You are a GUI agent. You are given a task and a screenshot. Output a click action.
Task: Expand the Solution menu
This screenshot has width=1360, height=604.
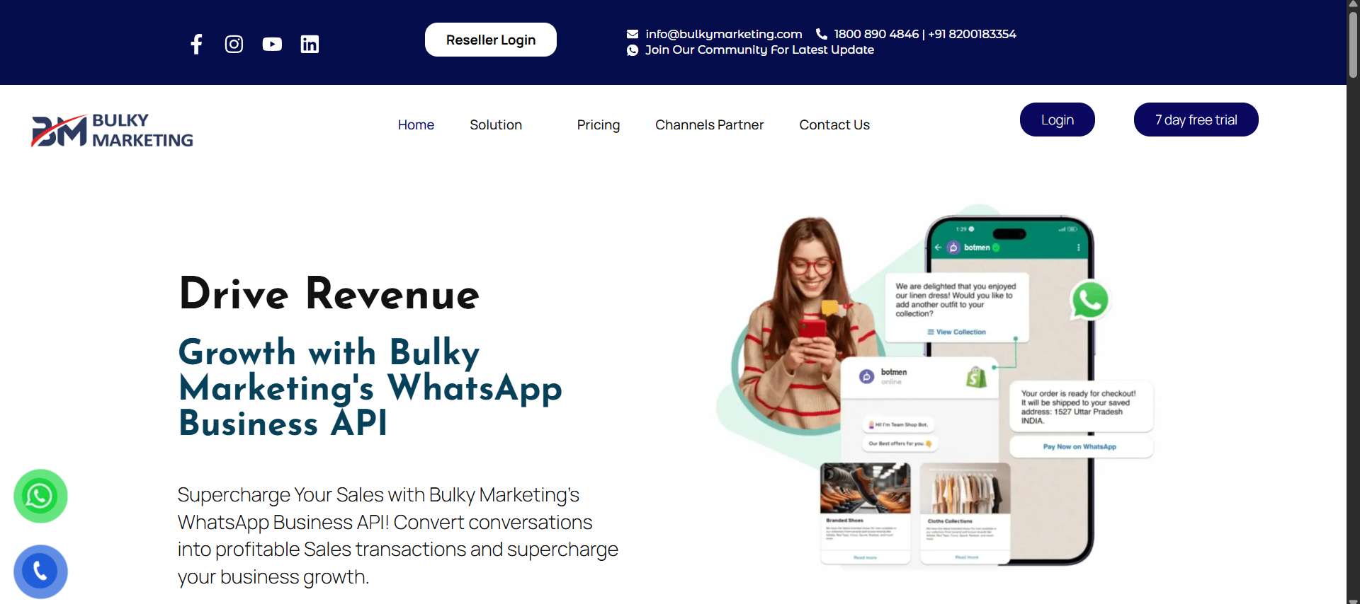click(x=496, y=124)
